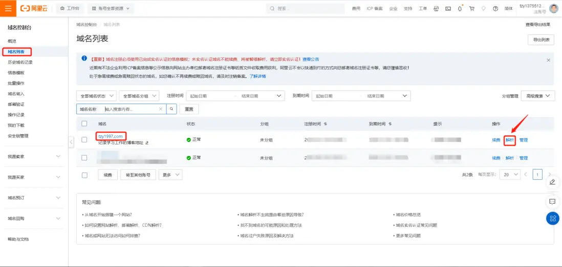Click the 导出列表 button
This screenshot has height=267, width=562.
click(x=541, y=40)
